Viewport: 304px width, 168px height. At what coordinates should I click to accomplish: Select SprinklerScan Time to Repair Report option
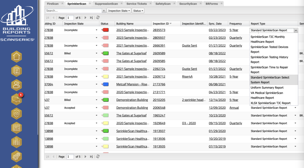274,70
